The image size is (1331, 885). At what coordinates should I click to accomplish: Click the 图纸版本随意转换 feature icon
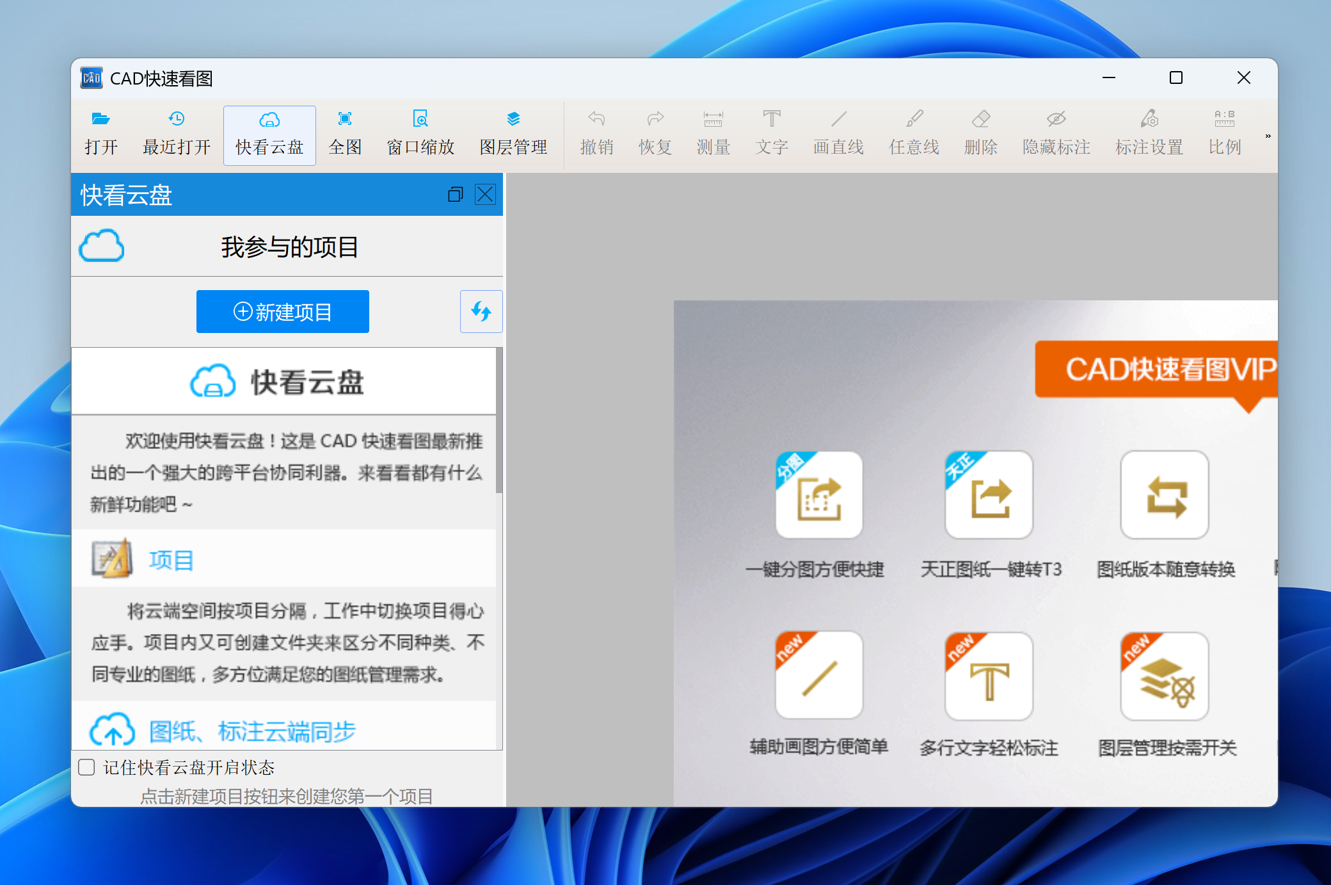point(1165,495)
